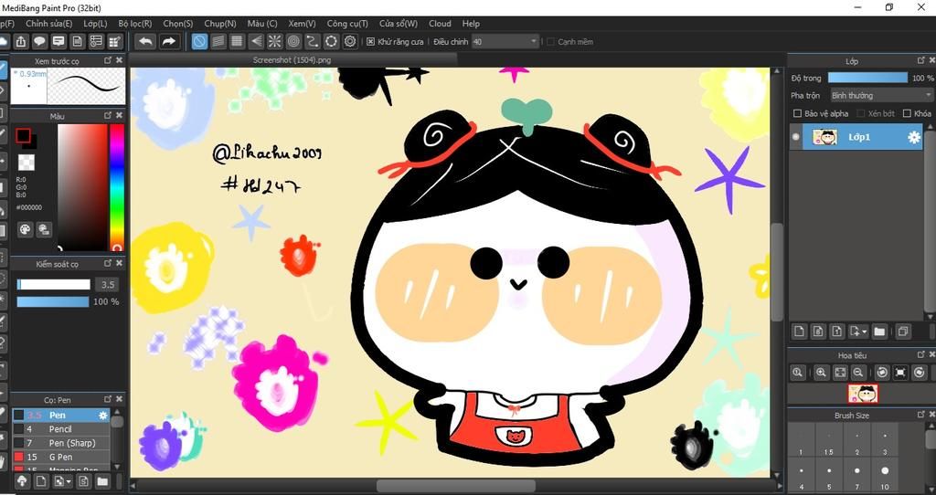Open Lớp1 layer settings gear

(x=914, y=137)
